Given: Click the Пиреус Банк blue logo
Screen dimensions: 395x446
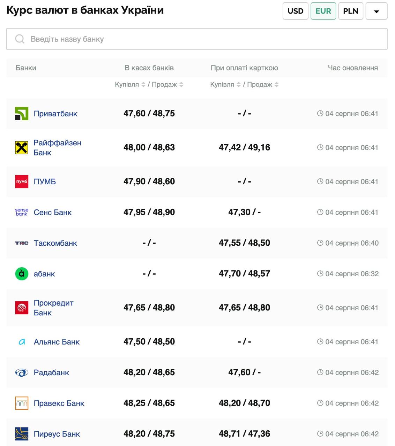Looking at the screenshot, I should tap(22, 434).
